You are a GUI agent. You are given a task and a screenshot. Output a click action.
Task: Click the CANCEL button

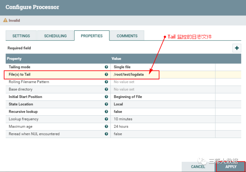pyautogui.click(x=198, y=167)
